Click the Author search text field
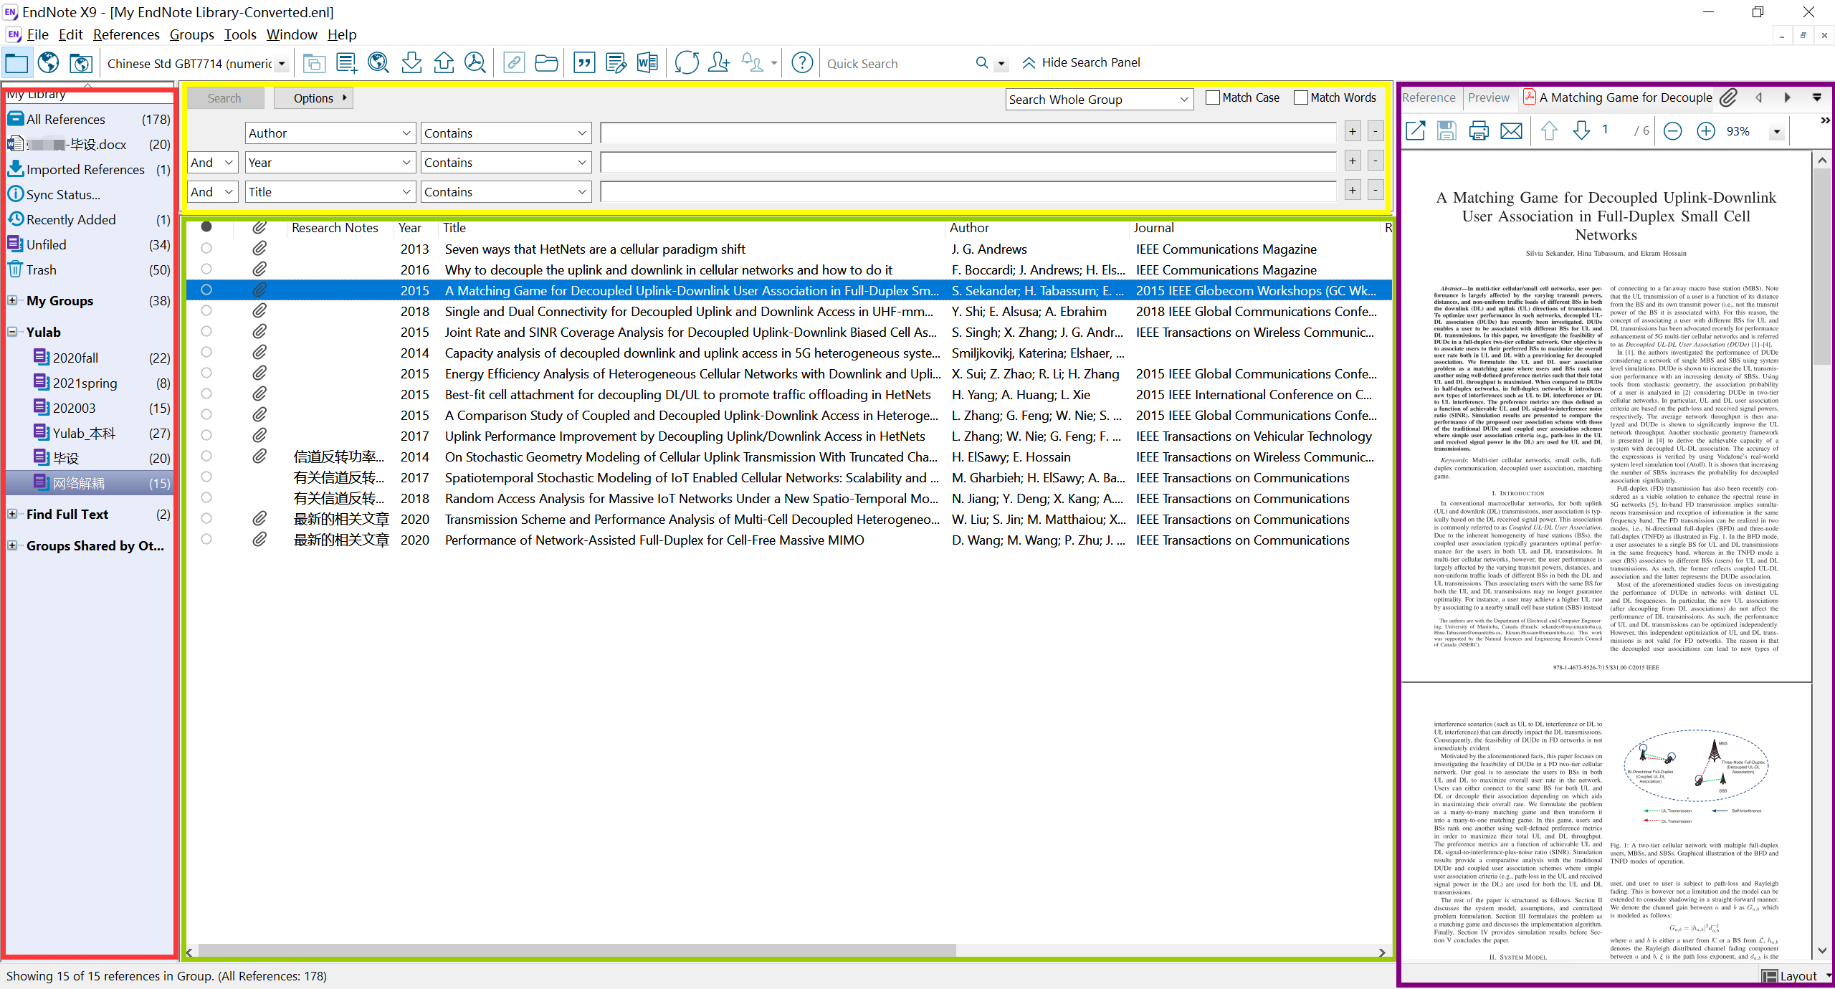The width and height of the screenshot is (1835, 989). point(968,133)
